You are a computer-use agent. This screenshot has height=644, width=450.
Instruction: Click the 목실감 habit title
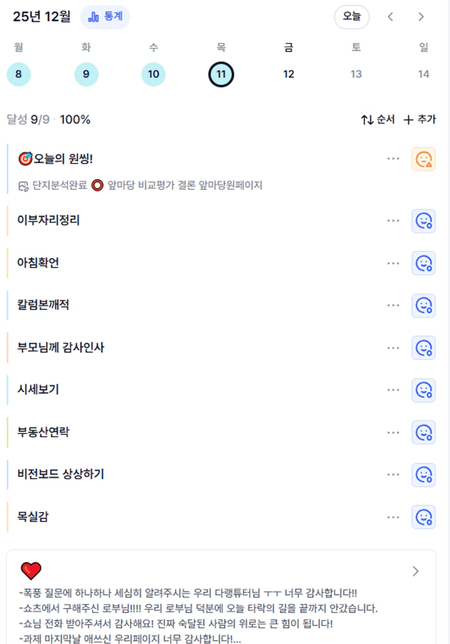[x=33, y=517]
